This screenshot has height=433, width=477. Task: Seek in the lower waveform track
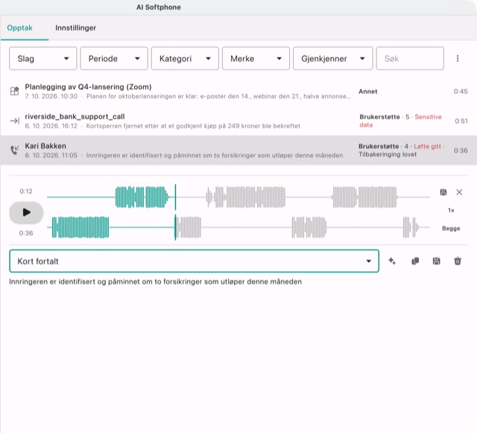pos(238,227)
